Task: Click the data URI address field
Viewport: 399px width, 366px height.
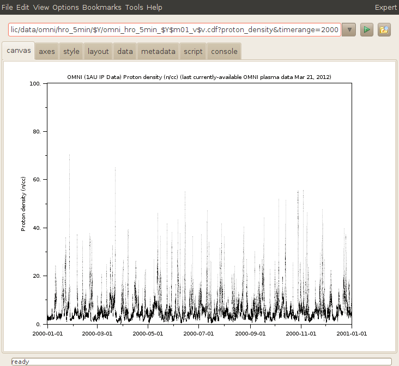Action: point(174,29)
